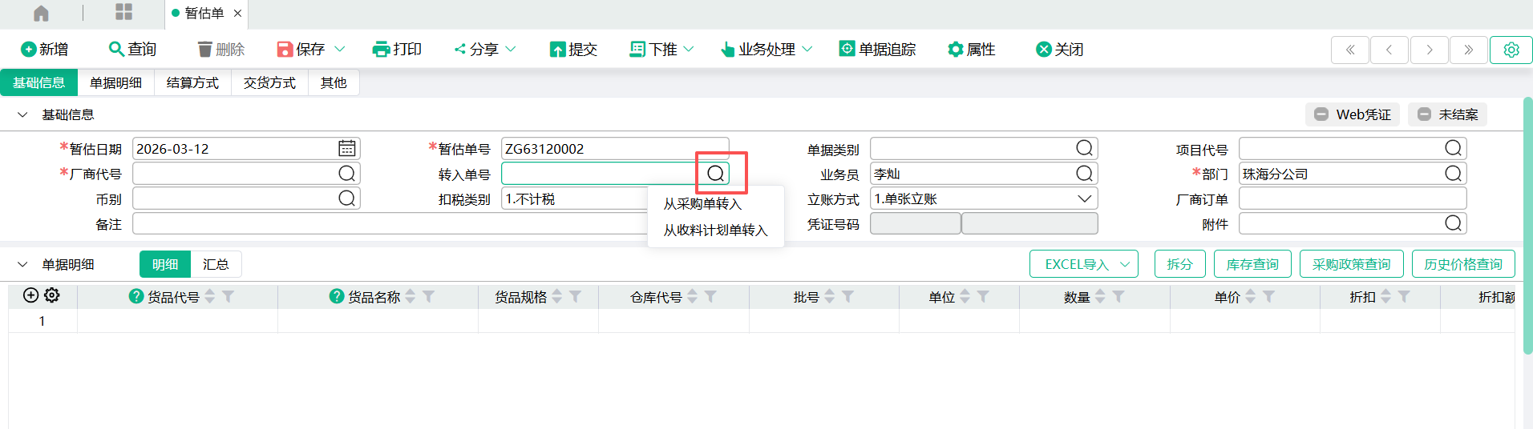1533x429 pixels.
Task: Collapse the 基础信息 section chevron
Action: (22, 114)
